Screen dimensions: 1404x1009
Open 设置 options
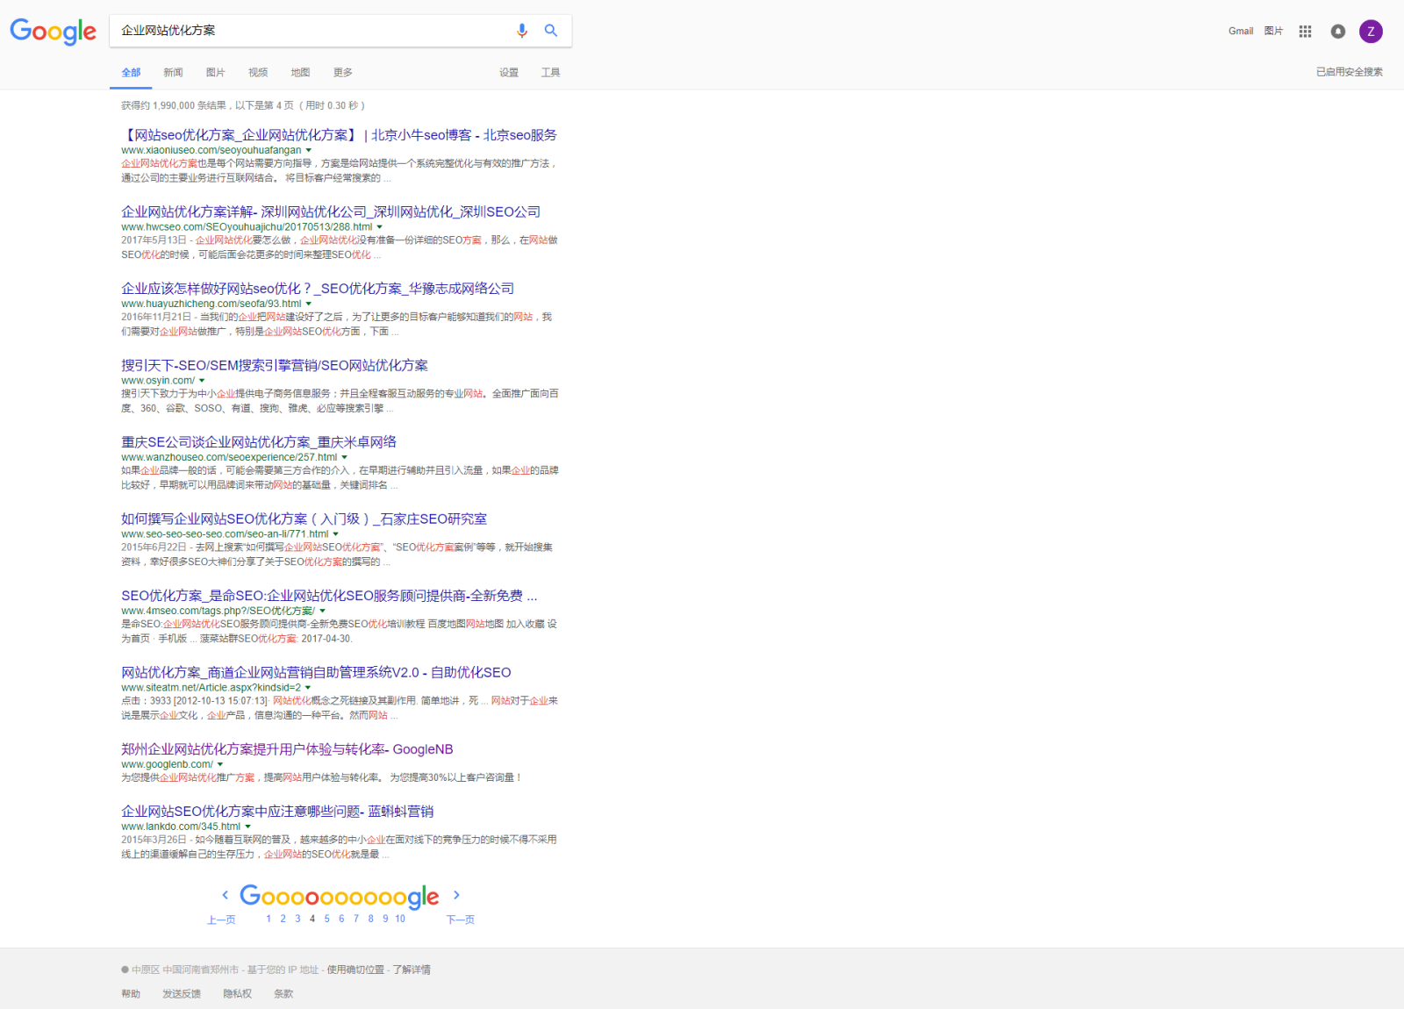pyautogui.click(x=509, y=73)
